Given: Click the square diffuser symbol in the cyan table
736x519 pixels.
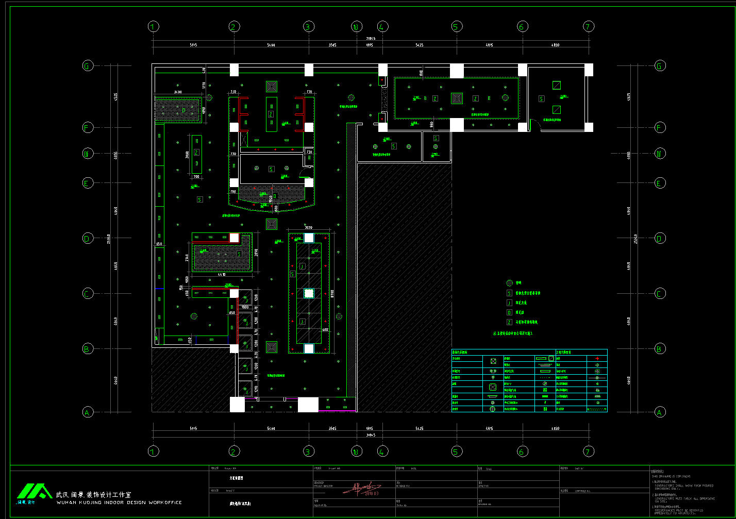Looking at the screenshot, I should tap(493, 361).
